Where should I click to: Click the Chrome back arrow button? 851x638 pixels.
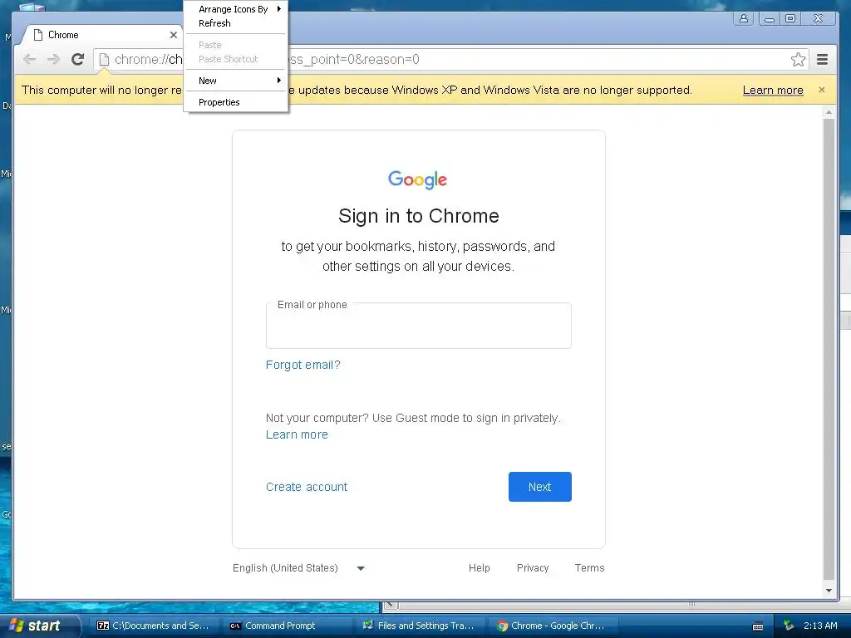tap(30, 59)
